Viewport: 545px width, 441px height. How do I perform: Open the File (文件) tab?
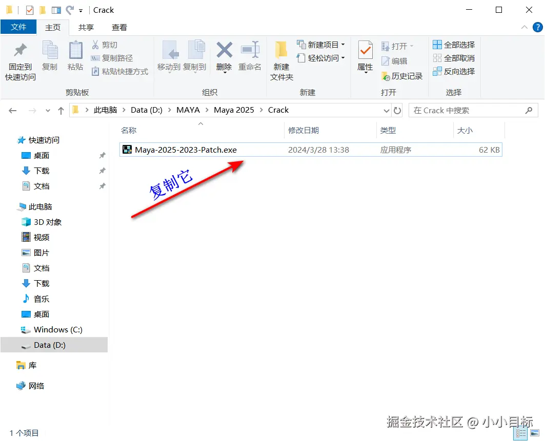coord(18,27)
